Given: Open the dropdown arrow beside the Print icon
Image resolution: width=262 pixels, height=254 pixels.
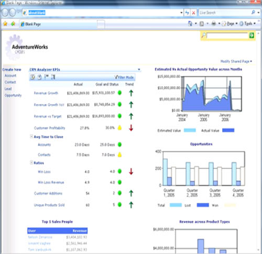Looking at the screenshot, I should tap(219, 24).
